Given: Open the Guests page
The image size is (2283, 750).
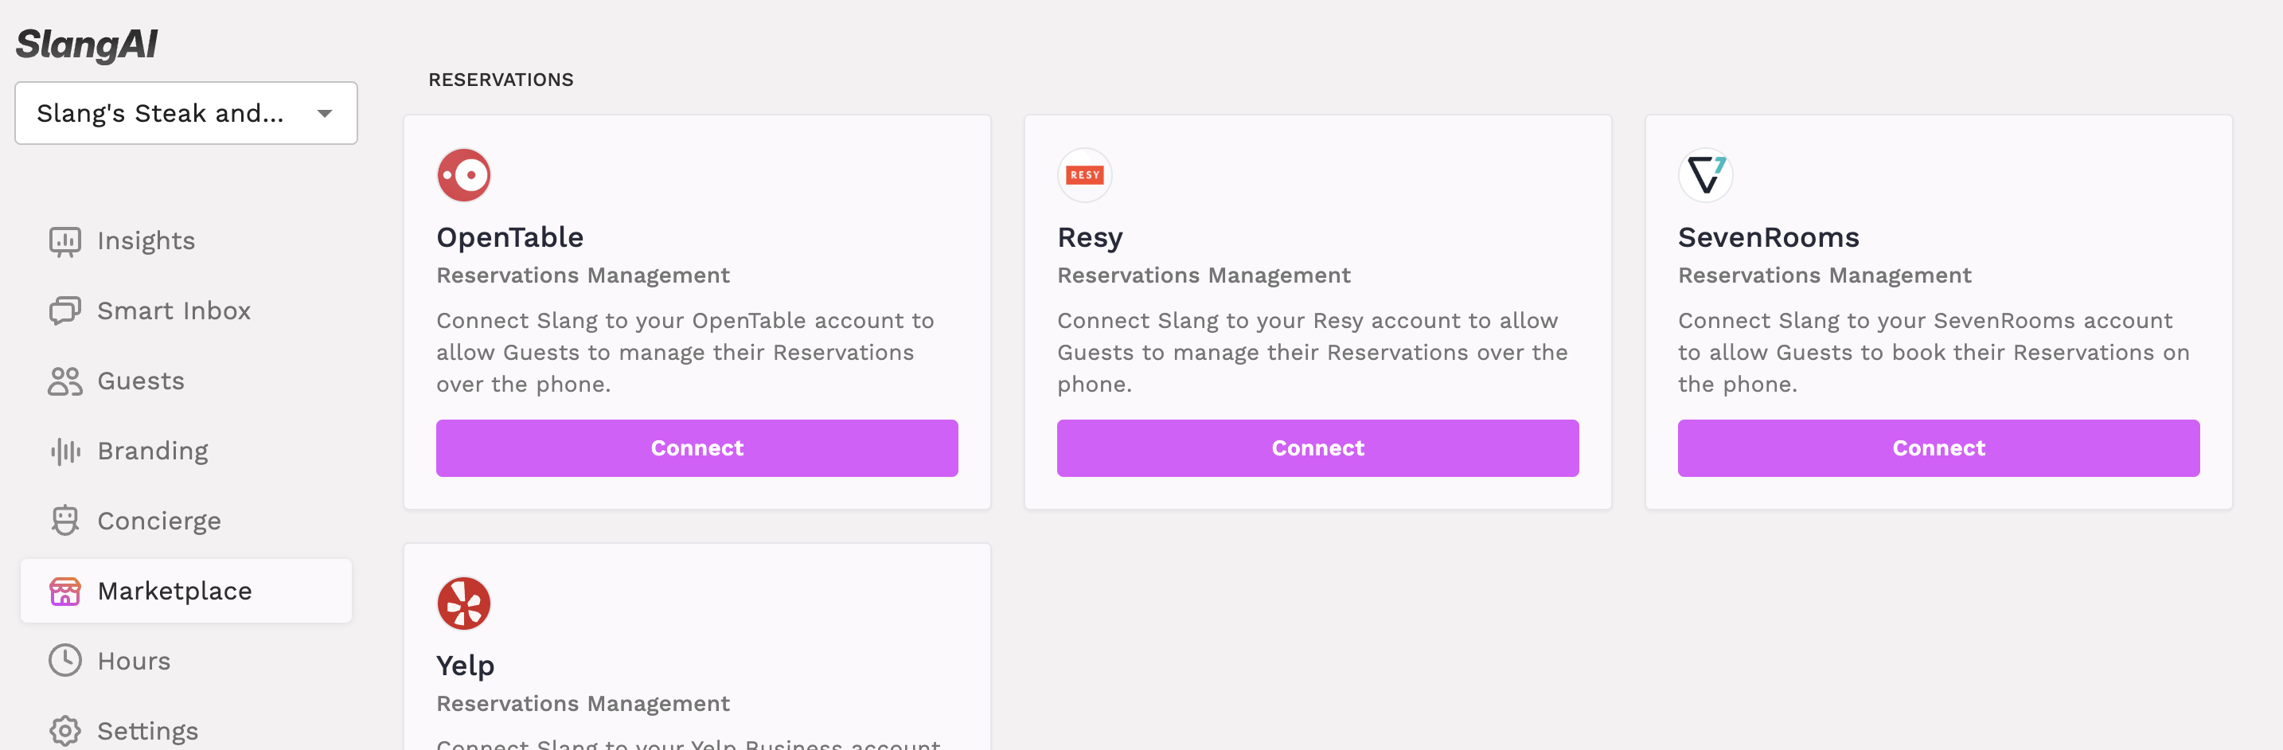Looking at the screenshot, I should [x=141, y=381].
